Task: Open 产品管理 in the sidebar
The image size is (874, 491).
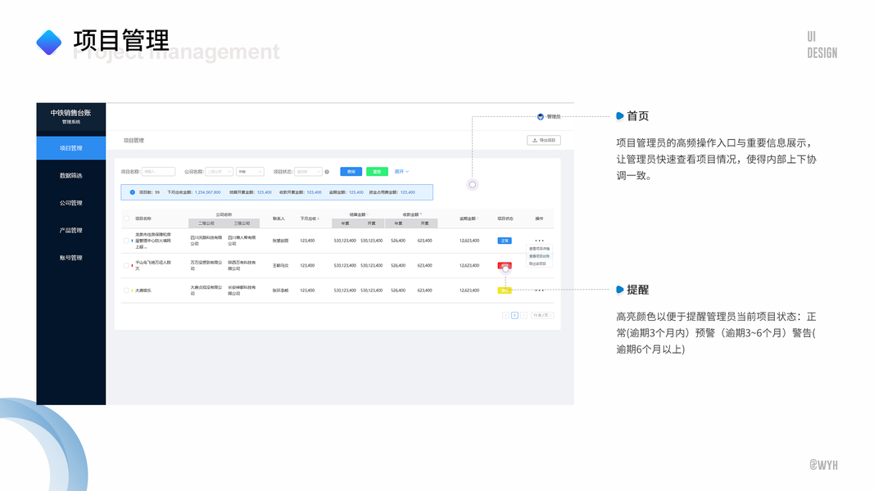Action: pos(70,230)
